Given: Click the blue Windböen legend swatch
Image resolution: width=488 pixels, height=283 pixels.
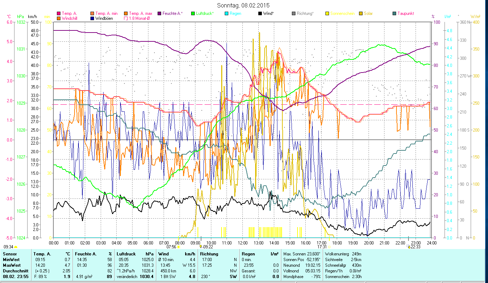Looking at the screenshot, I should pos(93,18).
